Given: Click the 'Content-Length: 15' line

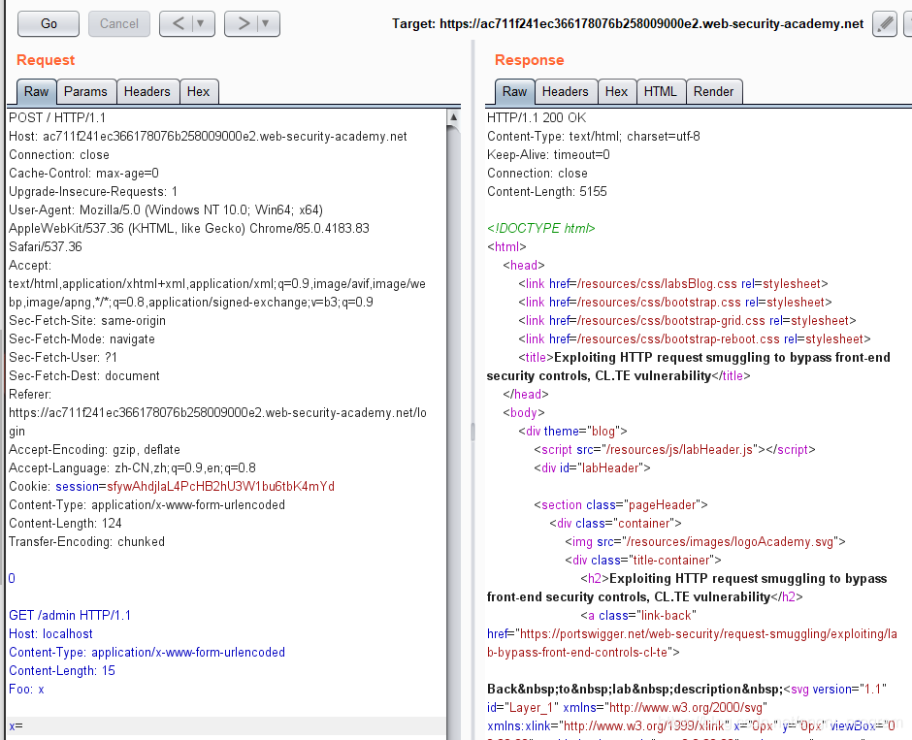Looking at the screenshot, I should click(62, 670).
